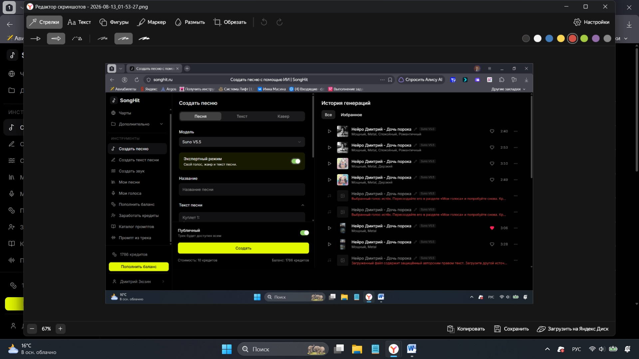Open the editor's Настройки settings

coord(591,22)
